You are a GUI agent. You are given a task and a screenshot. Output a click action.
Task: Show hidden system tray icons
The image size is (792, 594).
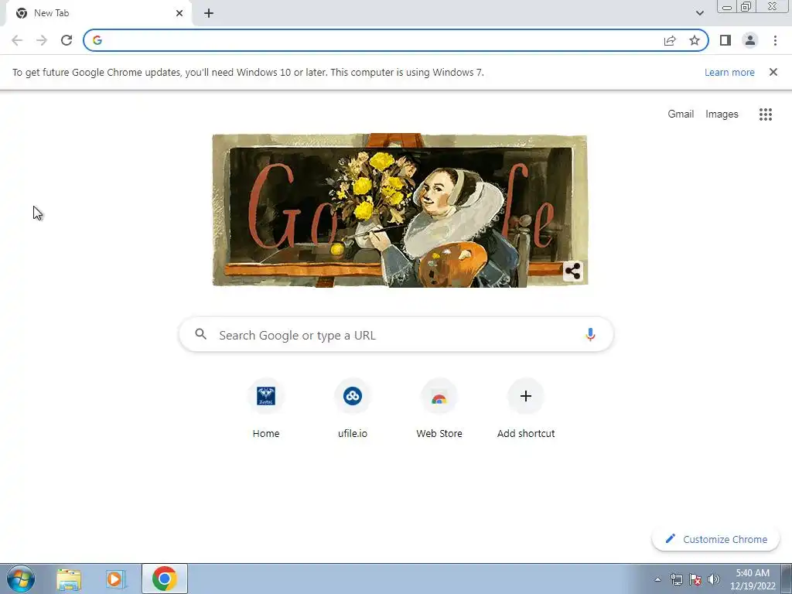click(657, 579)
